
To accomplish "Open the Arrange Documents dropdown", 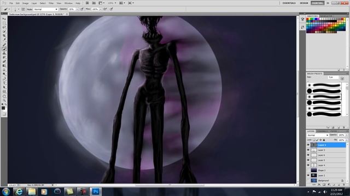I will click(122, 3).
